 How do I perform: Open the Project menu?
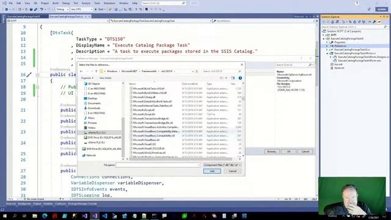pyautogui.click(x=45, y=3)
